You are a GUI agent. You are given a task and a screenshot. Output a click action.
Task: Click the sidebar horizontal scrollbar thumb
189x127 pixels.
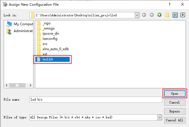pyautogui.click(x=17, y=85)
